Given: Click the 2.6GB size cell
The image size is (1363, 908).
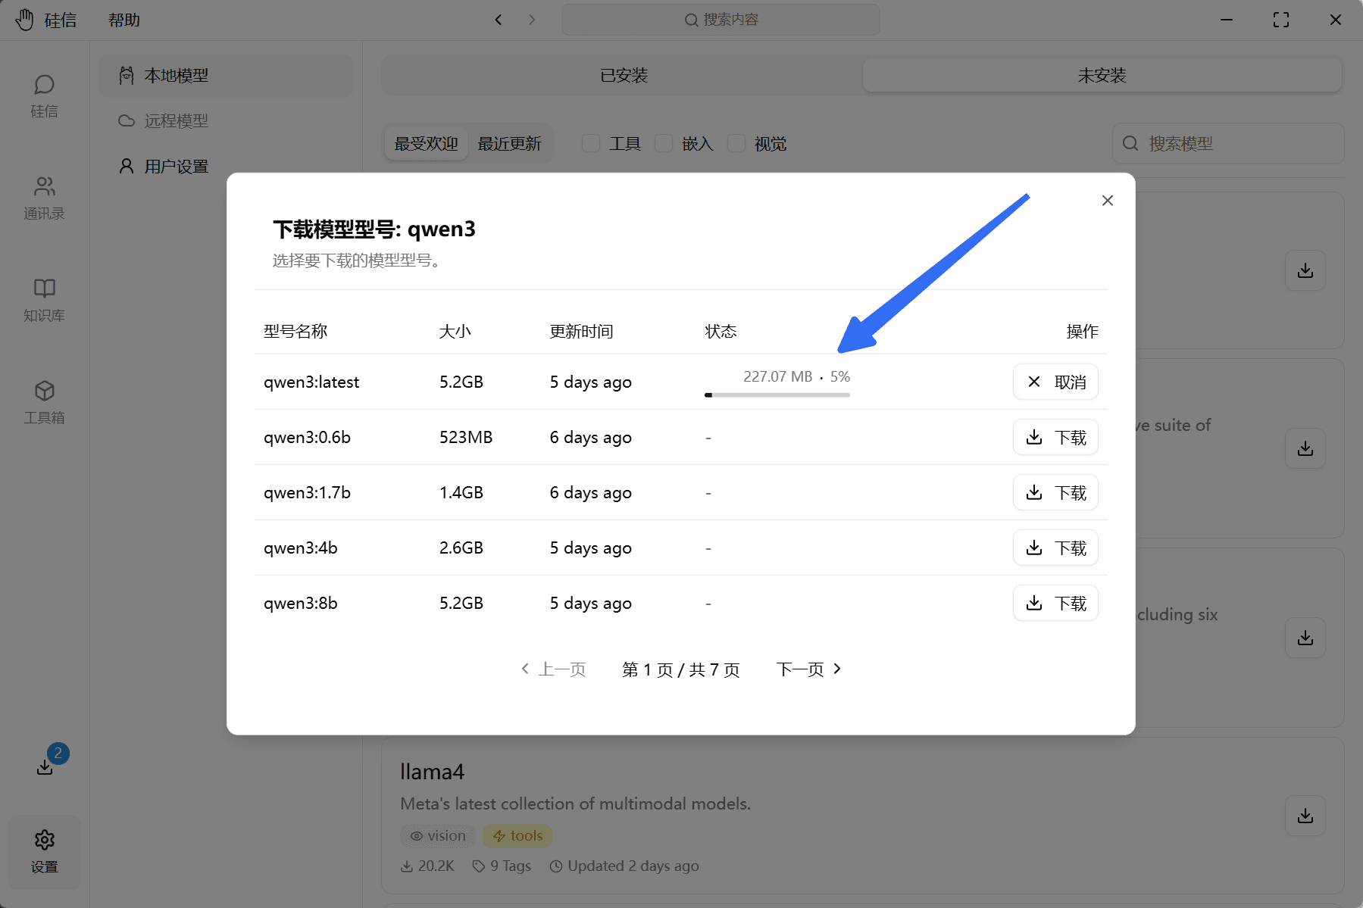Looking at the screenshot, I should click(x=461, y=548).
